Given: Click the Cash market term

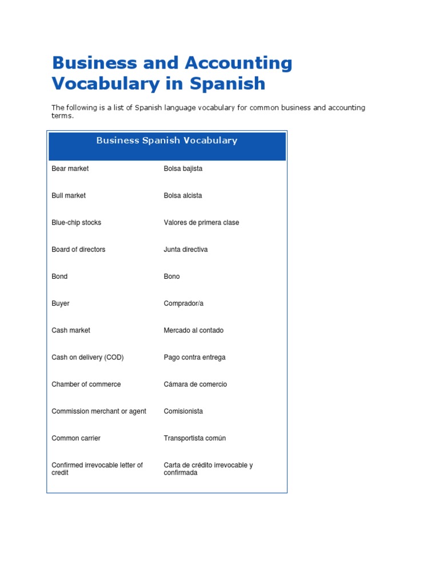Looking at the screenshot, I should pyautogui.click(x=71, y=330).
